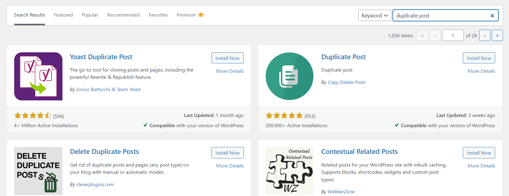Click the duplicate post search input field
Image resolution: width=509 pixels, height=196 pixels.
(441, 16)
